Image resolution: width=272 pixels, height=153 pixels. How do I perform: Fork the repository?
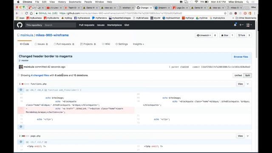coord(241,35)
